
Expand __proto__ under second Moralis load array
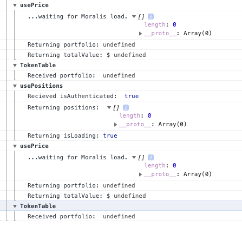(140, 174)
